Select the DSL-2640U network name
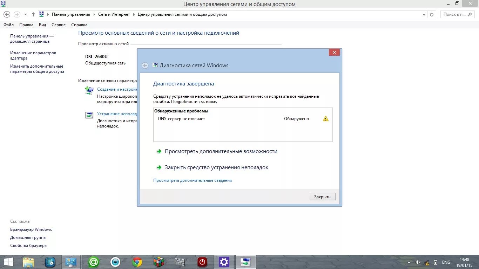 96,56
